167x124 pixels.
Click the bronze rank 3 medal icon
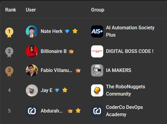[9, 71]
